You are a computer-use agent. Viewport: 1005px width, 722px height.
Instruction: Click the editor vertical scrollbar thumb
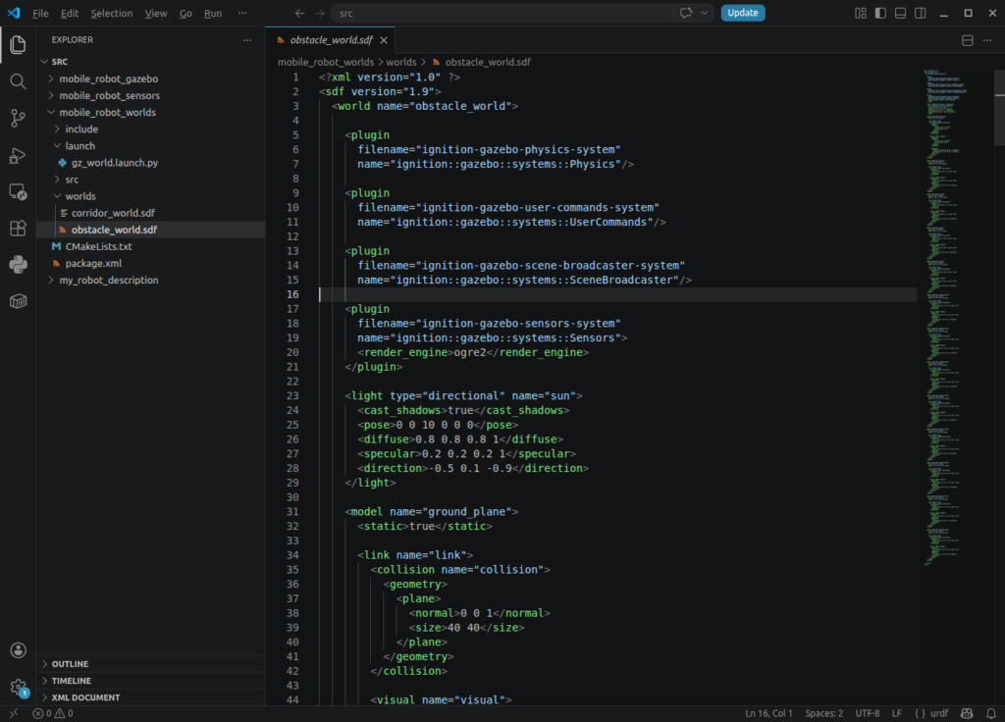click(999, 108)
